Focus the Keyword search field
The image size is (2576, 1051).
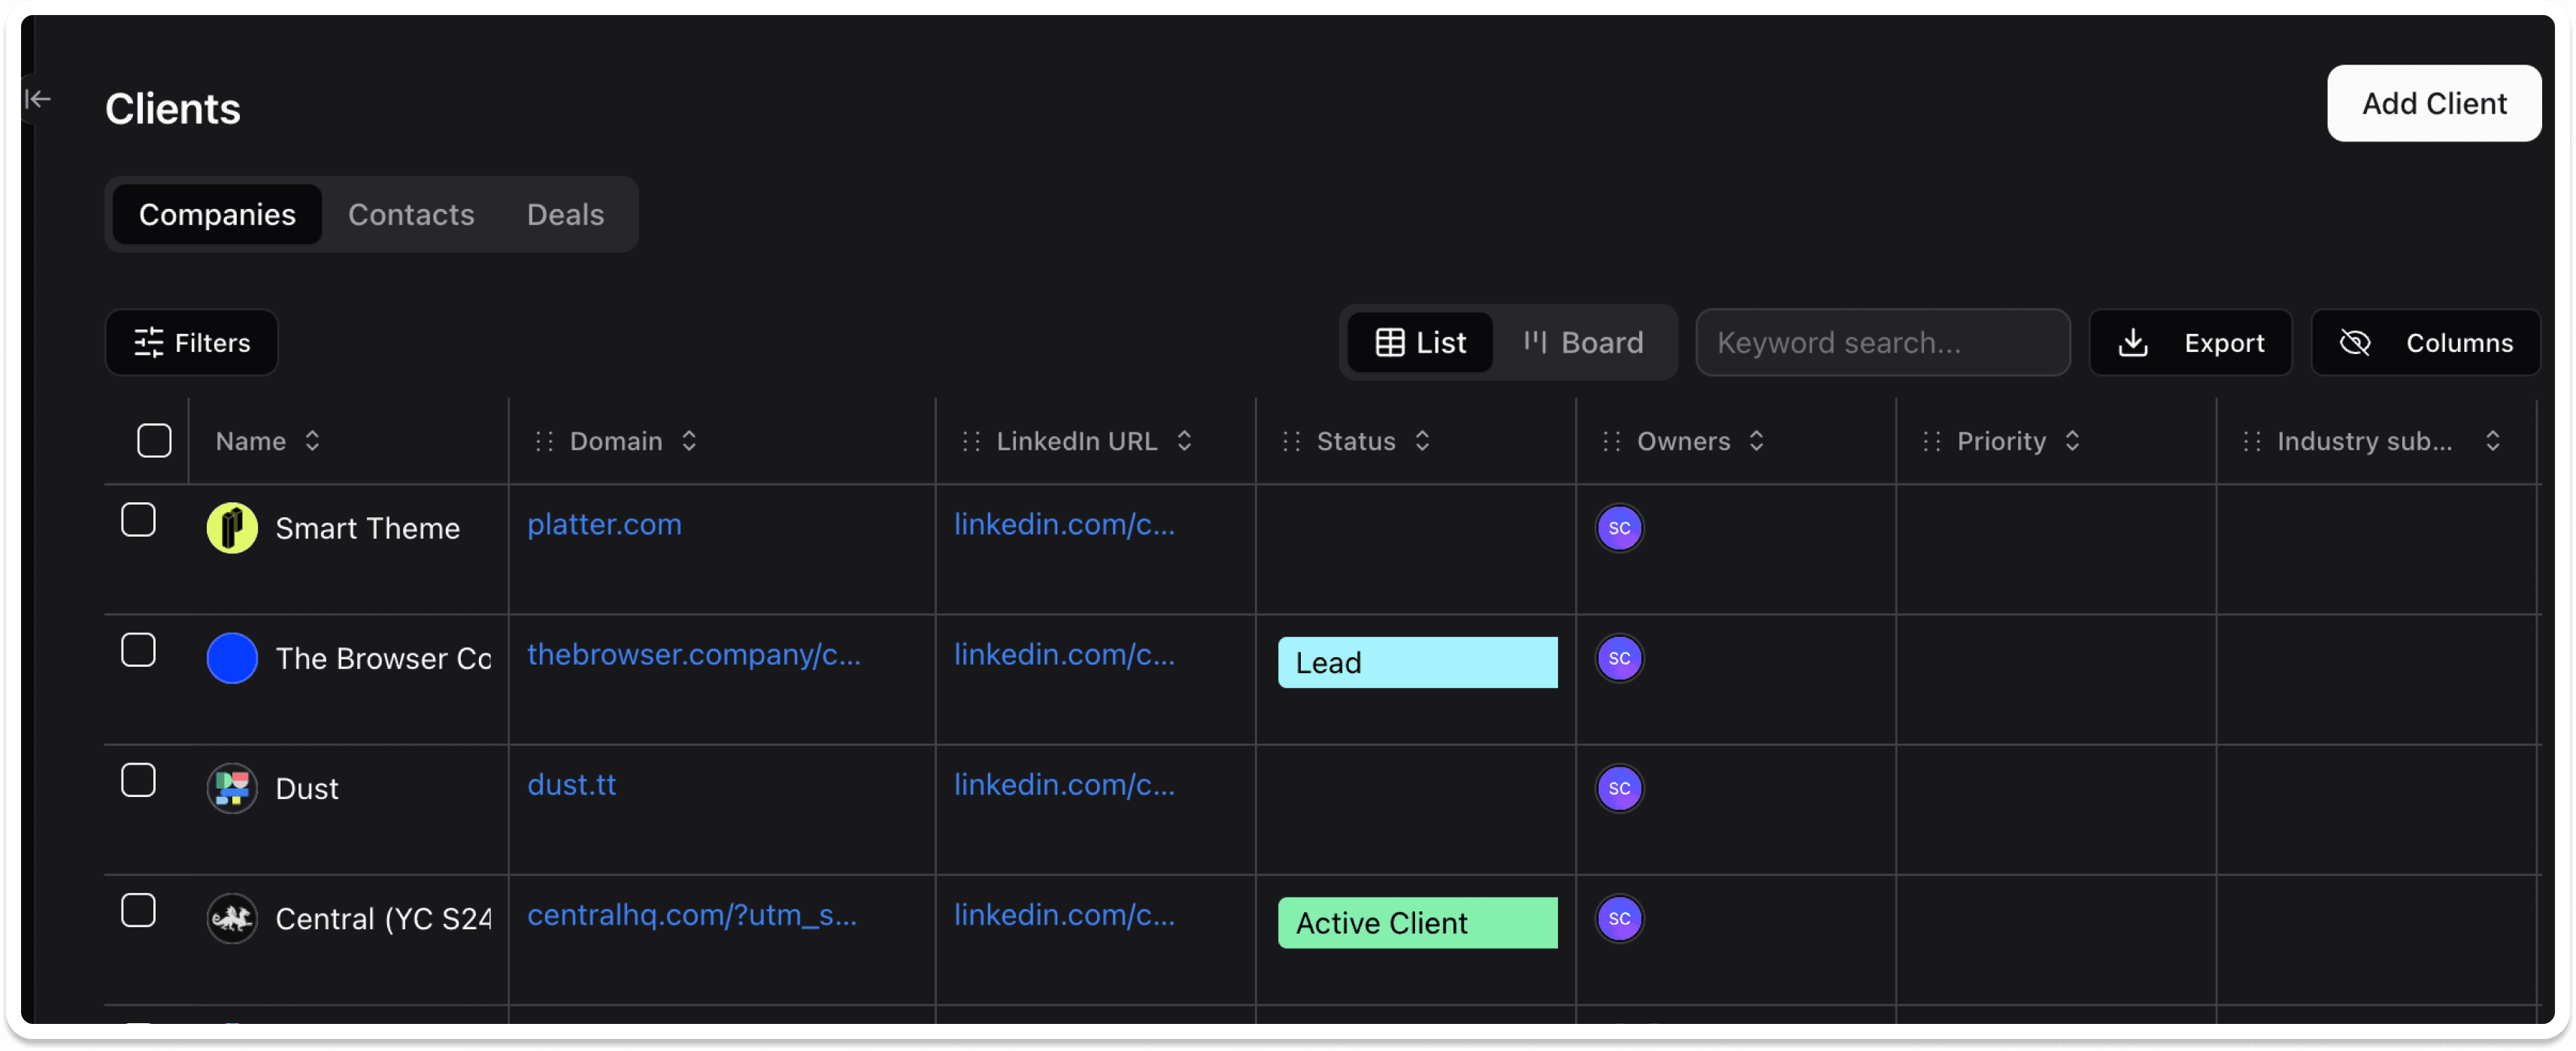pyautogui.click(x=1883, y=343)
